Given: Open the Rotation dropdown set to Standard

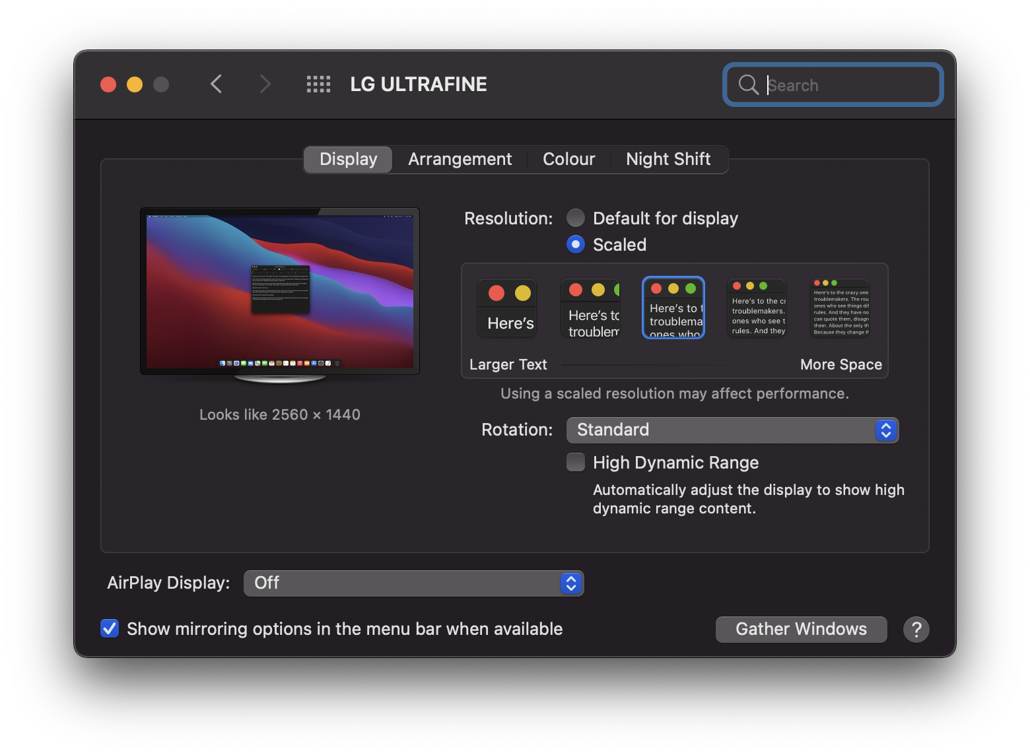Looking at the screenshot, I should [732, 430].
